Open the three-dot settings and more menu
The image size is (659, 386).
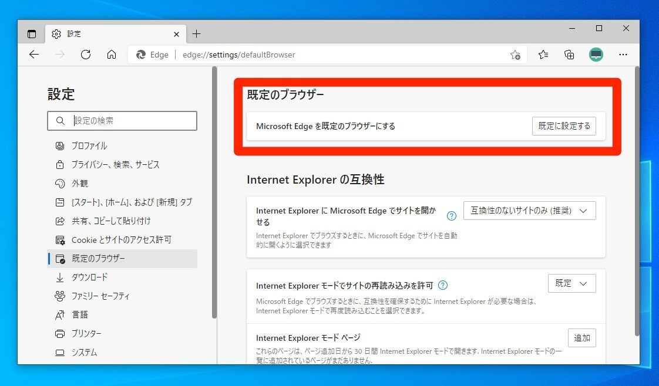[623, 55]
